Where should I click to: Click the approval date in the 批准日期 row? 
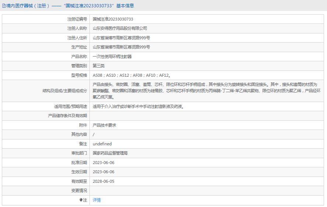(103, 163)
